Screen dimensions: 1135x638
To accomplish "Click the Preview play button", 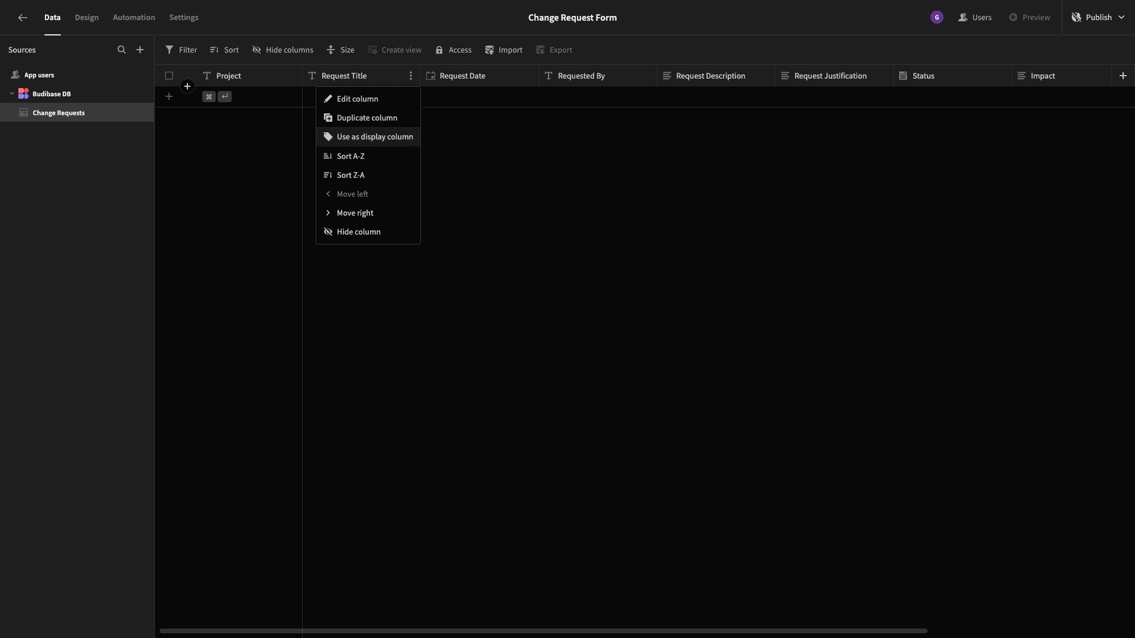I will pyautogui.click(x=1030, y=18).
